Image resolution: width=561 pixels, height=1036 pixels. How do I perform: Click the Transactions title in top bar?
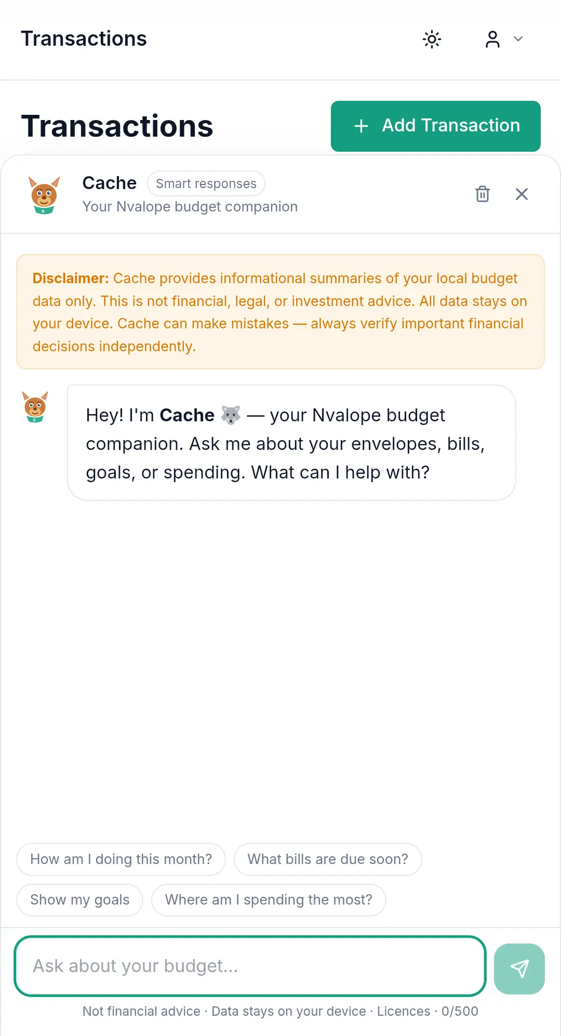(x=84, y=39)
